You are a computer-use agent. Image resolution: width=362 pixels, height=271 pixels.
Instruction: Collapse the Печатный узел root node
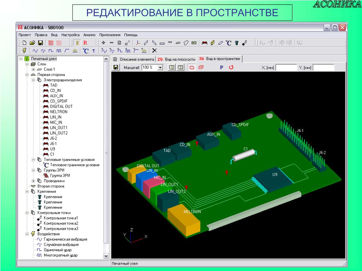21,59
